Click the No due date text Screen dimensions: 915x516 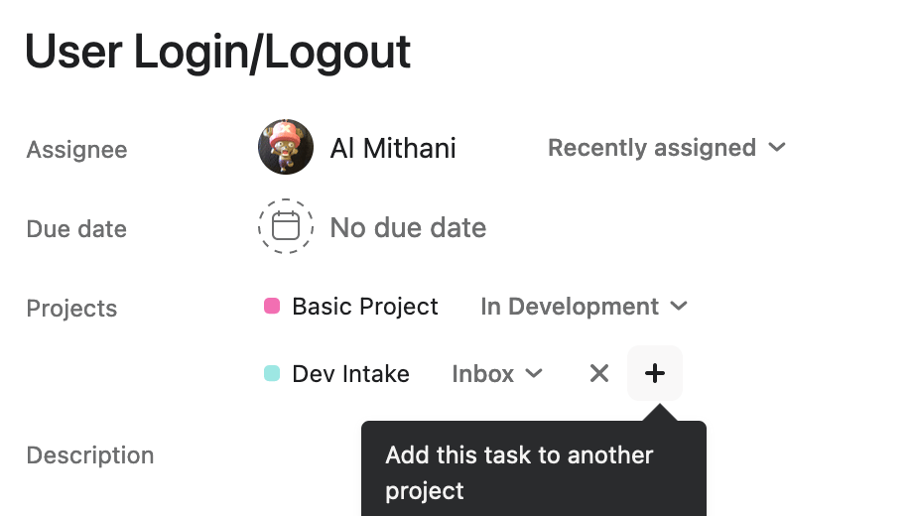coord(408,227)
